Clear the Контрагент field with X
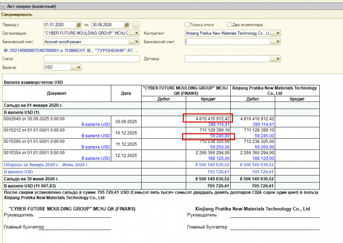Image resolution: width=343 pixels, height=243 pixels. point(278,33)
